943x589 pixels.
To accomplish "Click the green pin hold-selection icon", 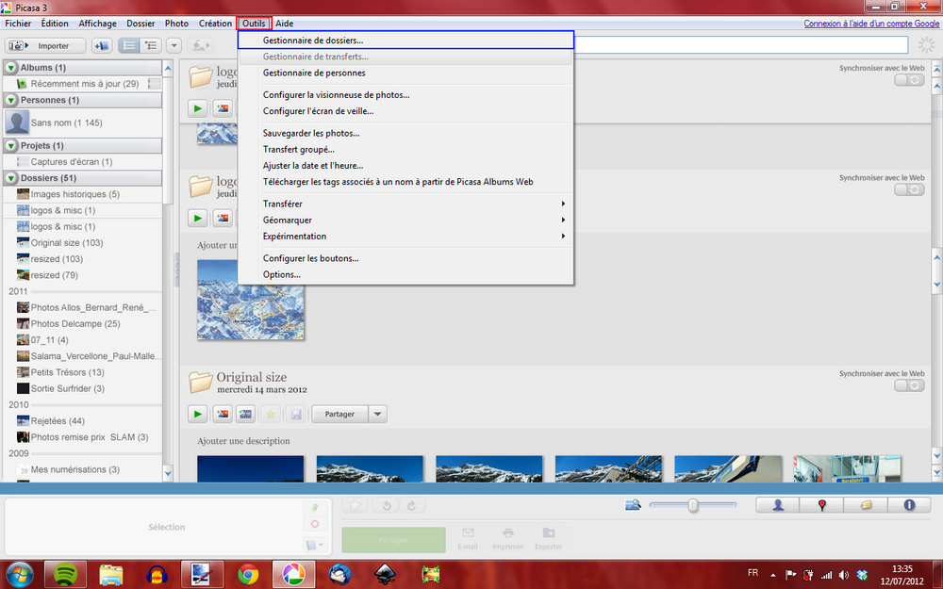I will pyautogui.click(x=315, y=508).
